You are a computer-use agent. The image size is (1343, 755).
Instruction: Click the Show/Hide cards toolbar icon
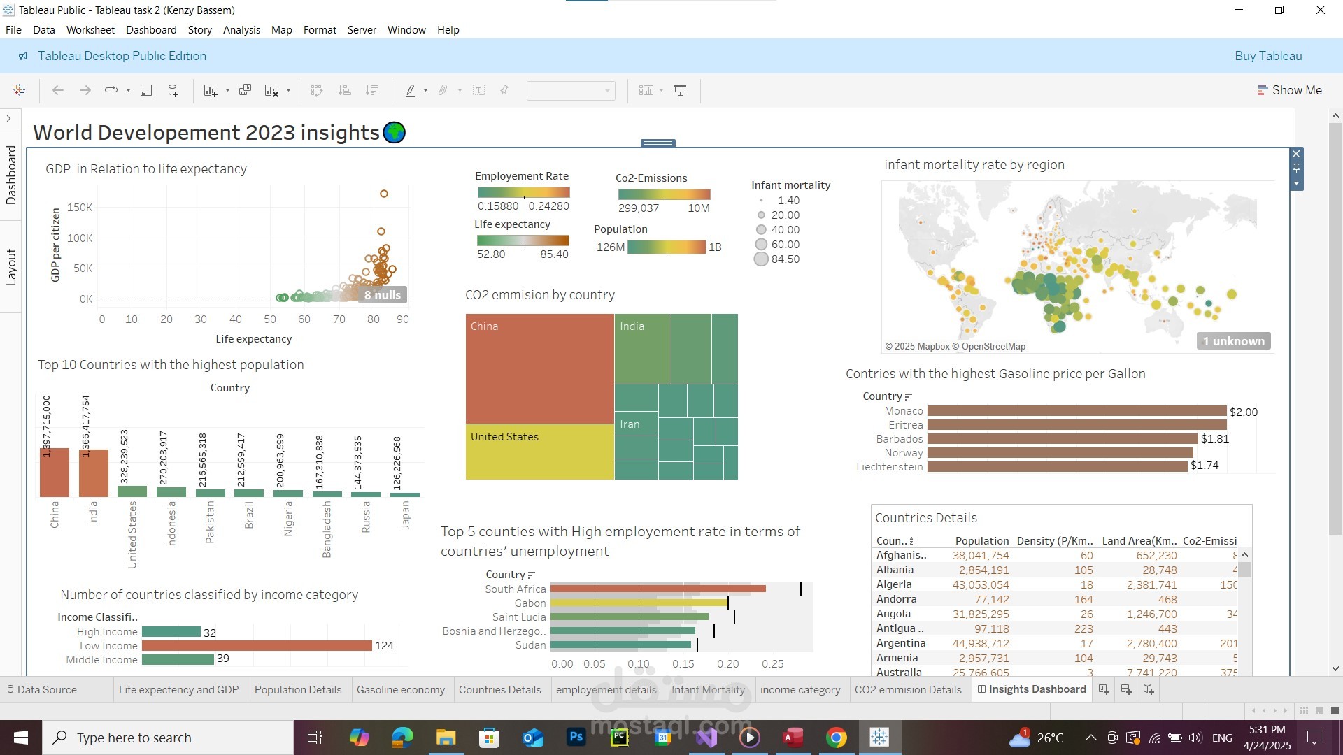point(646,90)
